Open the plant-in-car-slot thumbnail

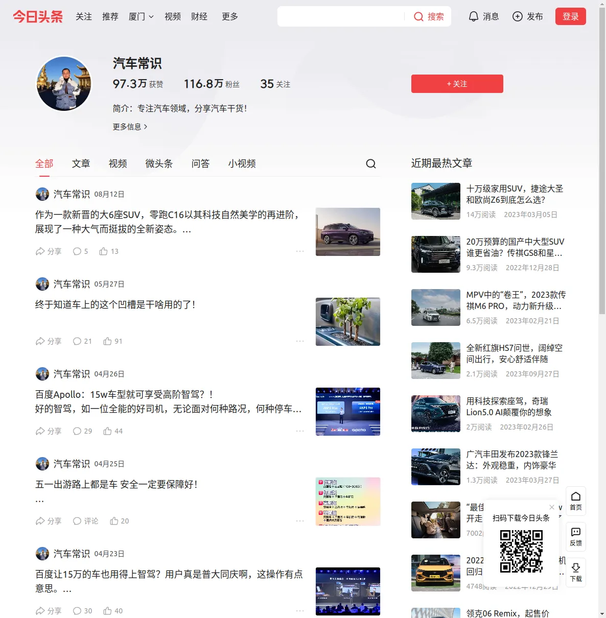[348, 322]
